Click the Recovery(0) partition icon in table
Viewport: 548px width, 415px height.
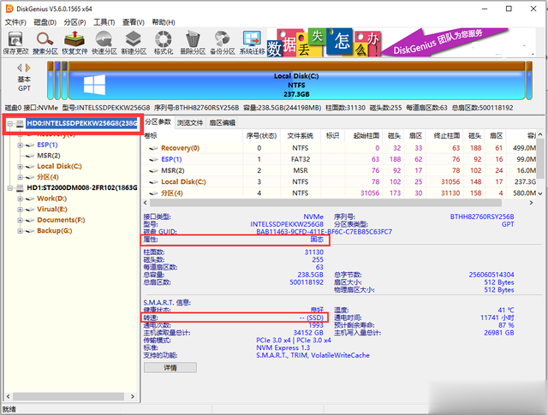coord(153,148)
